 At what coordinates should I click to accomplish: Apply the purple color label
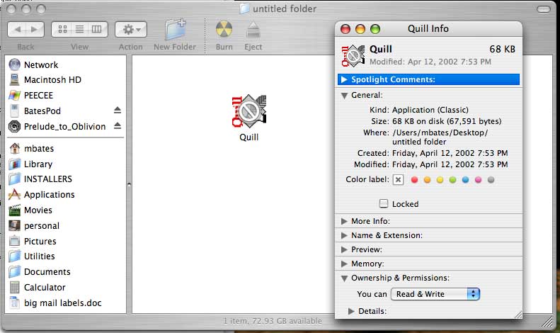tap(478, 180)
